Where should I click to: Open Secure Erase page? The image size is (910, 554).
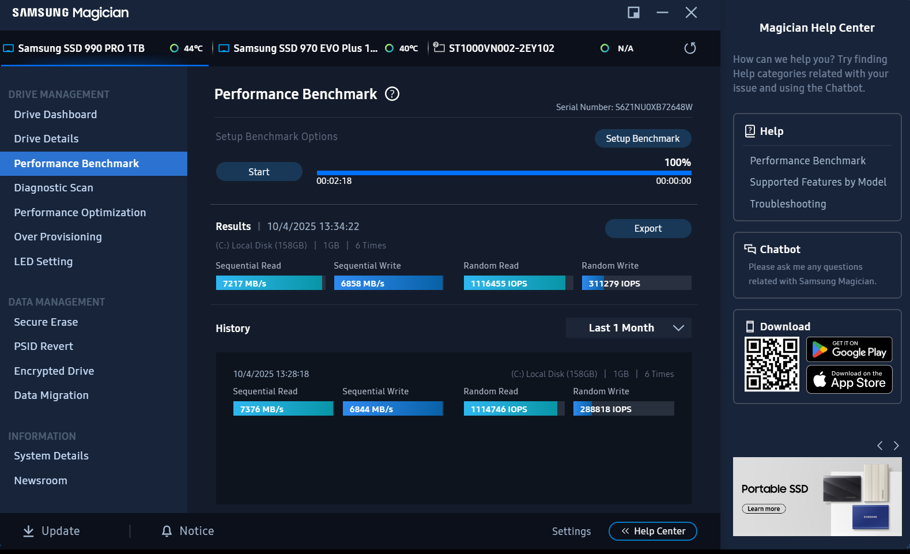coord(46,322)
